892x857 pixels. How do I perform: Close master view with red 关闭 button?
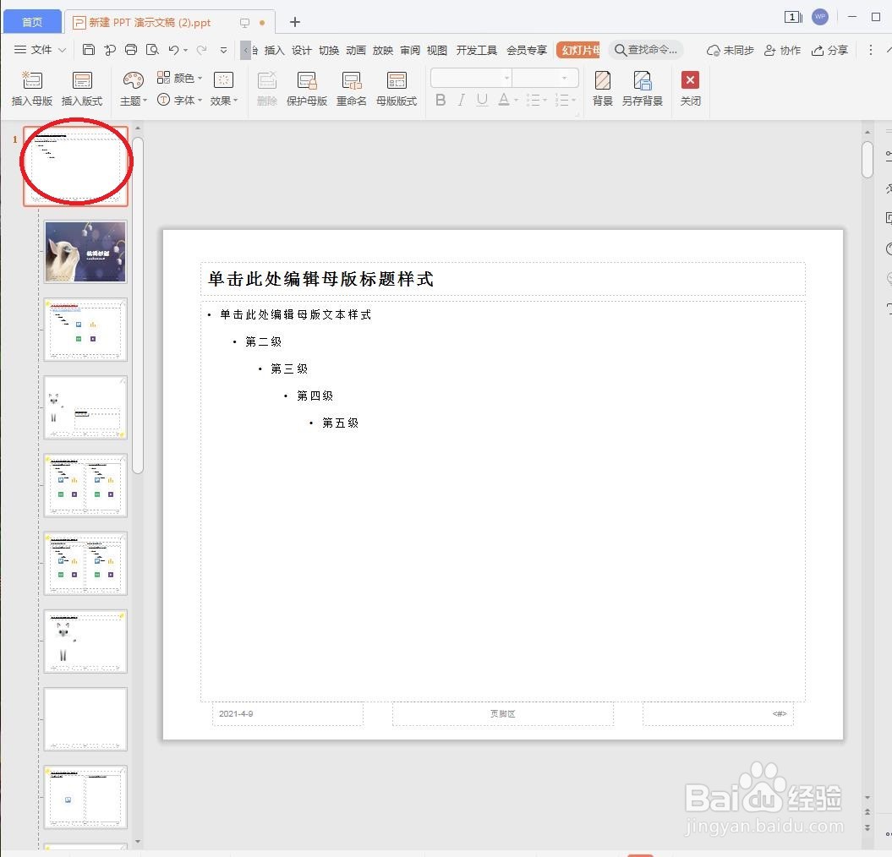point(690,88)
